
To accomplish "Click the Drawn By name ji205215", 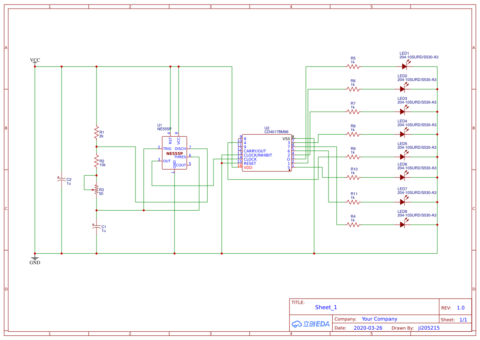I will coord(429,328).
